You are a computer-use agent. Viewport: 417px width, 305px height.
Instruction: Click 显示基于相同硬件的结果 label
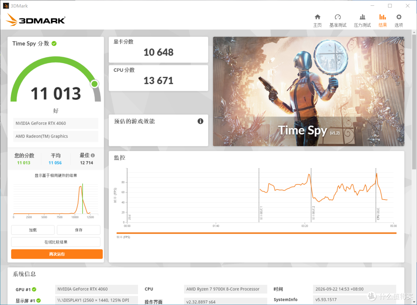click(56, 176)
